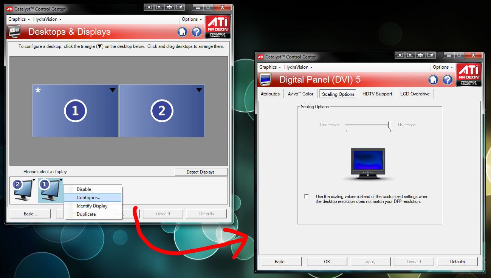The width and height of the screenshot is (491, 278).
Task: Click Discard button in Desktops & Displays window
Action: [x=163, y=214]
